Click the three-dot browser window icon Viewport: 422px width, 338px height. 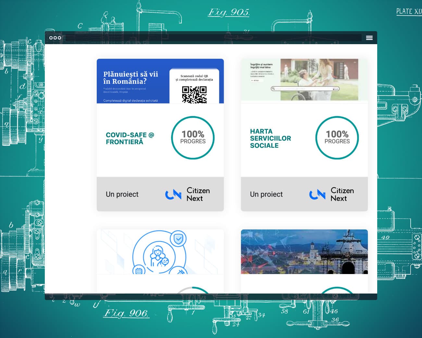[x=56, y=38]
